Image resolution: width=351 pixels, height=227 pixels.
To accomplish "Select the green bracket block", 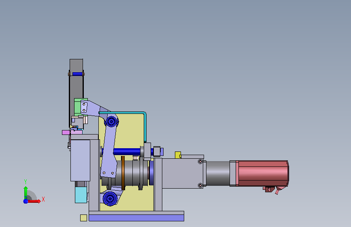I will pos(79,107).
